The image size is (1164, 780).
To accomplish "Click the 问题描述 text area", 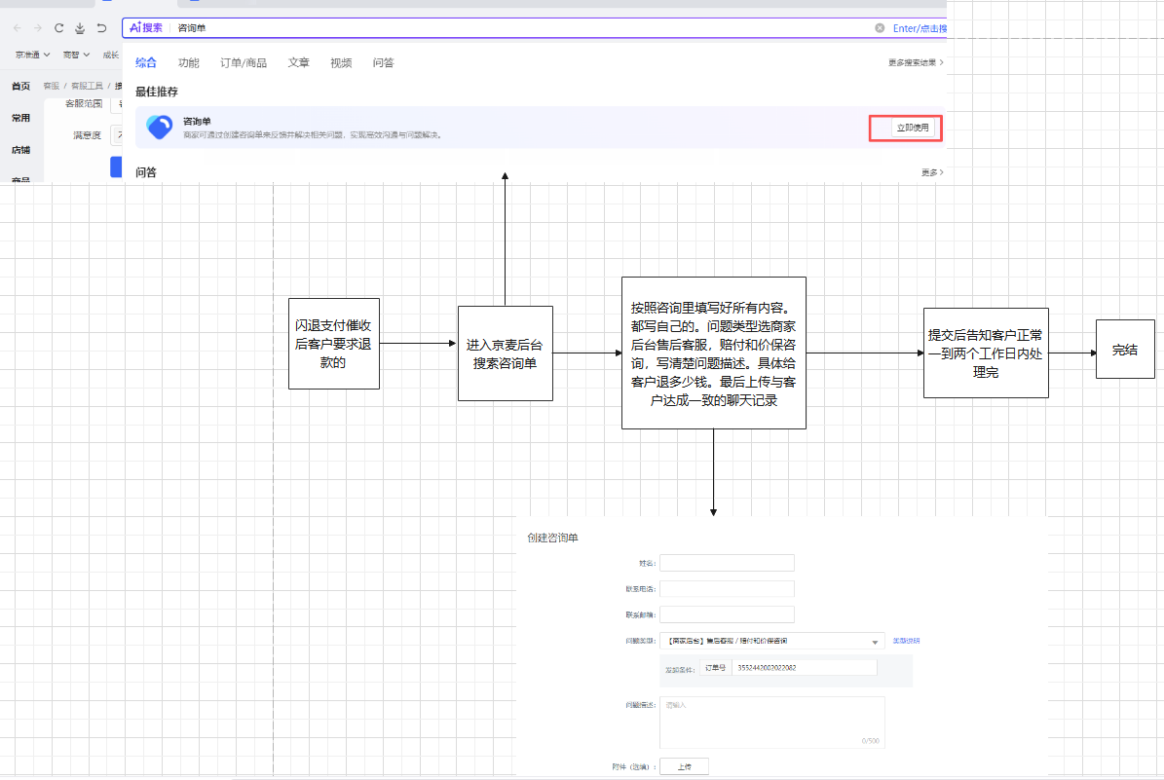I will click(772, 723).
